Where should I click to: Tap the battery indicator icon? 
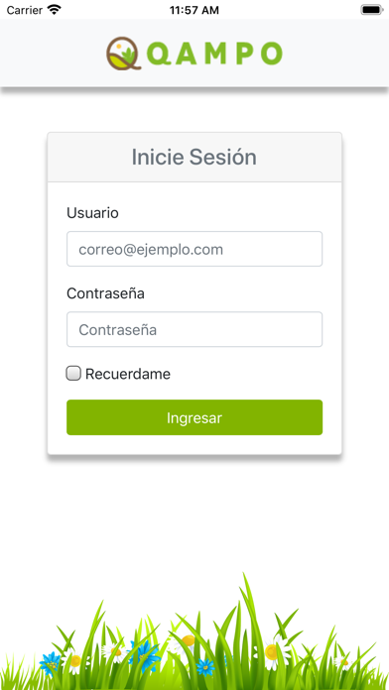(x=372, y=10)
